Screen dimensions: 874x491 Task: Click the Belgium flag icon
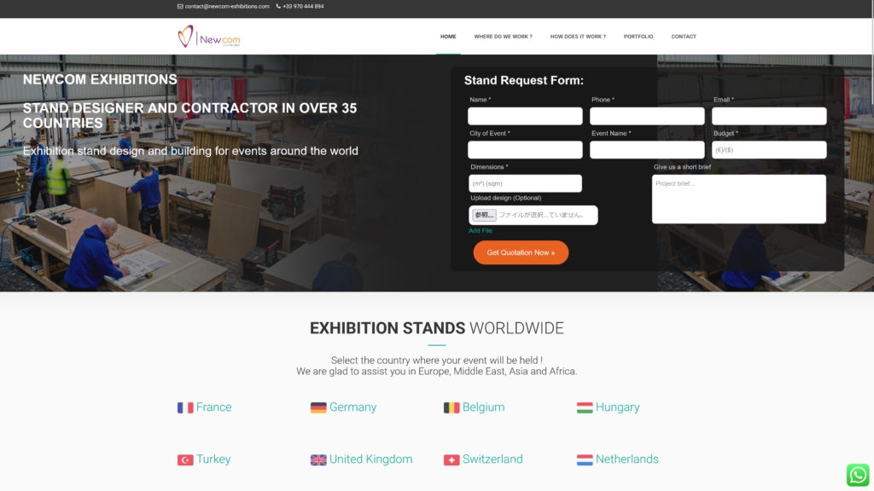point(452,407)
